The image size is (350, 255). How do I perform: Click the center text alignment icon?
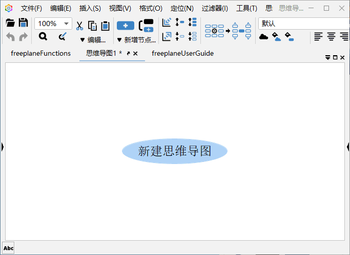(x=332, y=36)
